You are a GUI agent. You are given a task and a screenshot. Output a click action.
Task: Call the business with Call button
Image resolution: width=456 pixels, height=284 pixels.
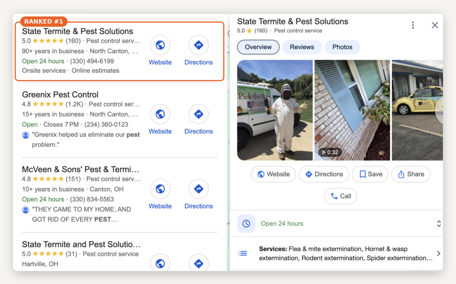click(341, 196)
